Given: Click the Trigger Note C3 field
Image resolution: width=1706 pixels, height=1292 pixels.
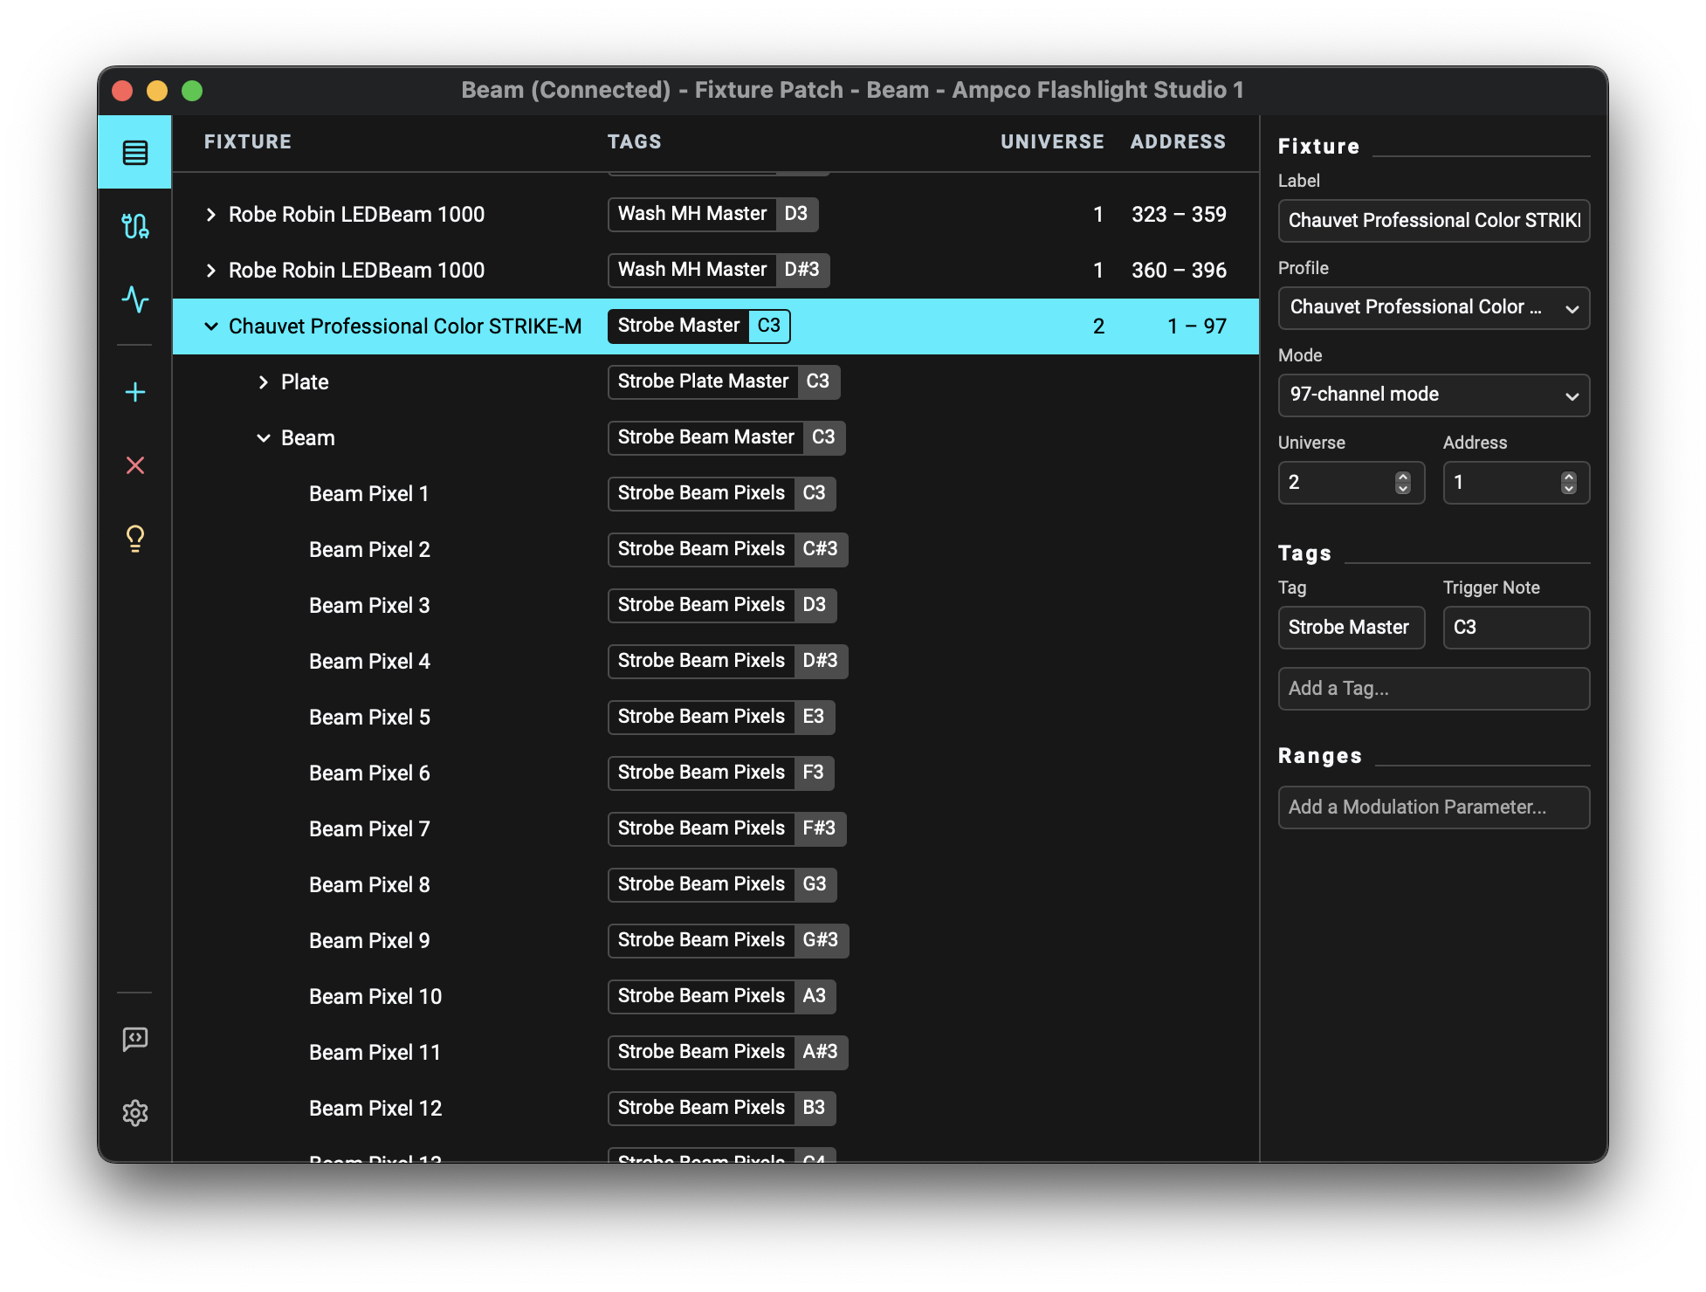Looking at the screenshot, I should pos(1516,628).
